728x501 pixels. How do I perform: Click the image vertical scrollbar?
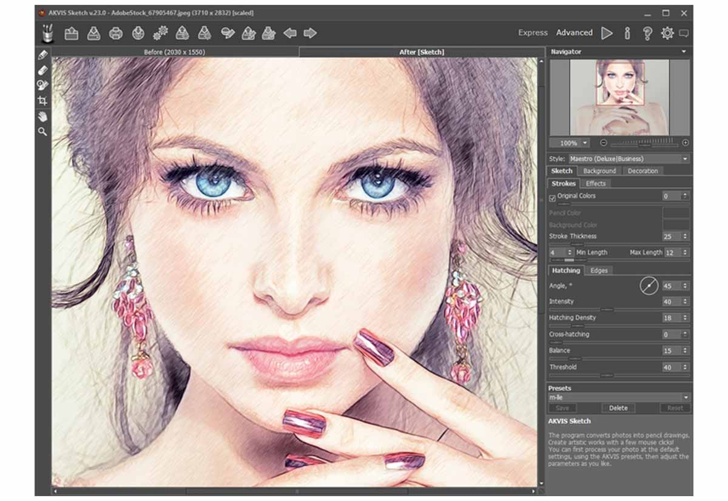pyautogui.click(x=541, y=272)
